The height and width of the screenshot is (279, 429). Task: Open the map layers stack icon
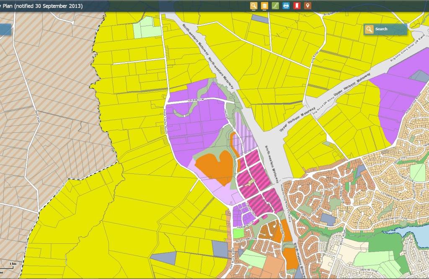point(264,6)
